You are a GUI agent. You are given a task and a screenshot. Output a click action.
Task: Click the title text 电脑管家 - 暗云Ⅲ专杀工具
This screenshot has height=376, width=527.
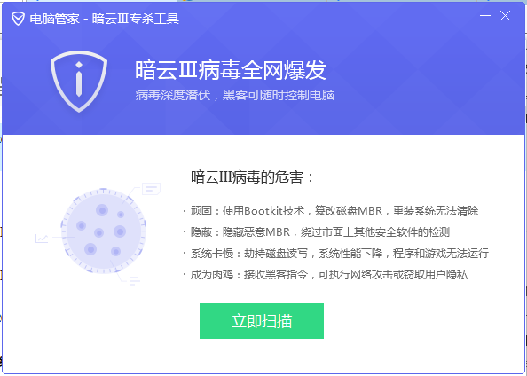105,19
